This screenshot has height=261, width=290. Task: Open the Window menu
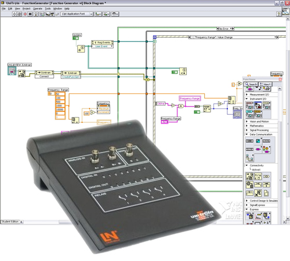click(x=57, y=9)
